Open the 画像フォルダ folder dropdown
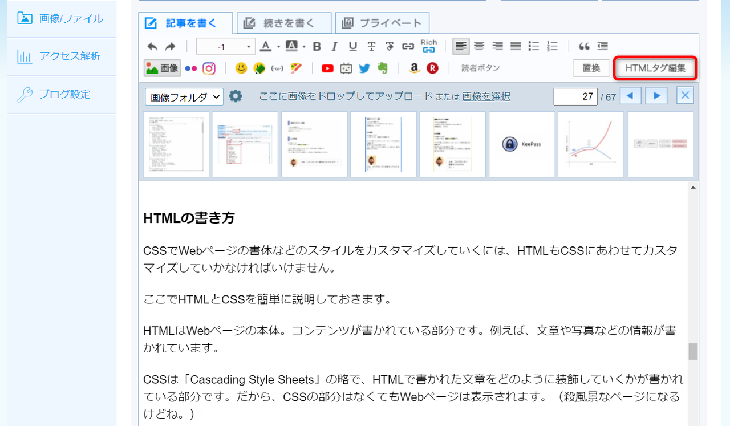The width and height of the screenshot is (730, 426). (184, 96)
